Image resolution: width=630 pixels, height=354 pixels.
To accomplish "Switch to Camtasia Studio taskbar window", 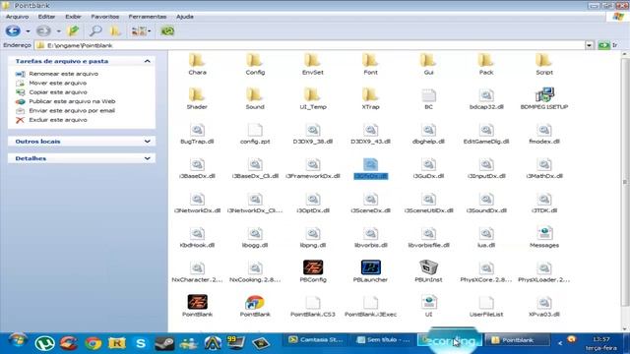I will click(316, 340).
